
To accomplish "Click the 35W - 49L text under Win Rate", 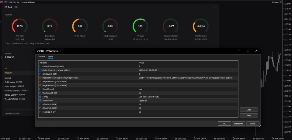I will tap(20, 39).
